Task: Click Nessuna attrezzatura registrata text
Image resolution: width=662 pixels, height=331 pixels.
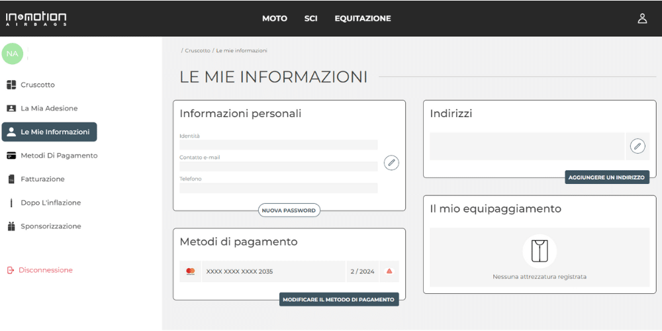Action: (x=540, y=277)
